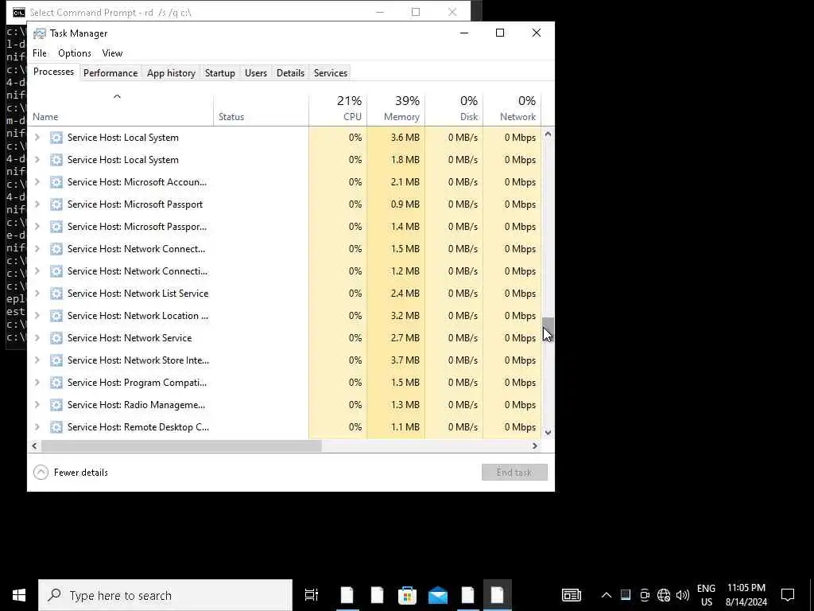Open the Options menu
Screen dimensions: 814x611
pyautogui.click(x=74, y=53)
